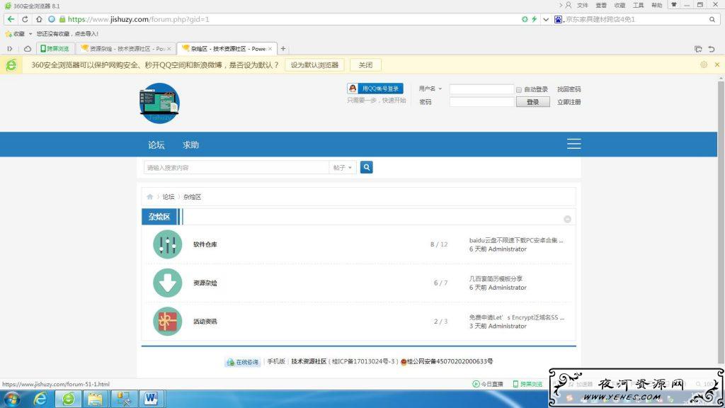Open the hamburger menu in navigation bar
The height and width of the screenshot is (408, 725).
pos(573,144)
